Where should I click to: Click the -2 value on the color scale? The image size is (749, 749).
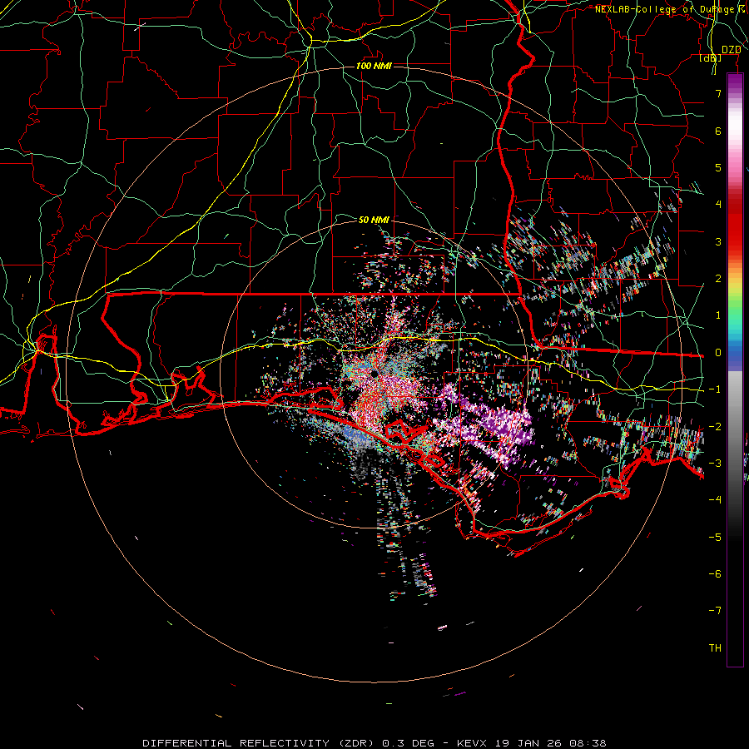click(715, 427)
